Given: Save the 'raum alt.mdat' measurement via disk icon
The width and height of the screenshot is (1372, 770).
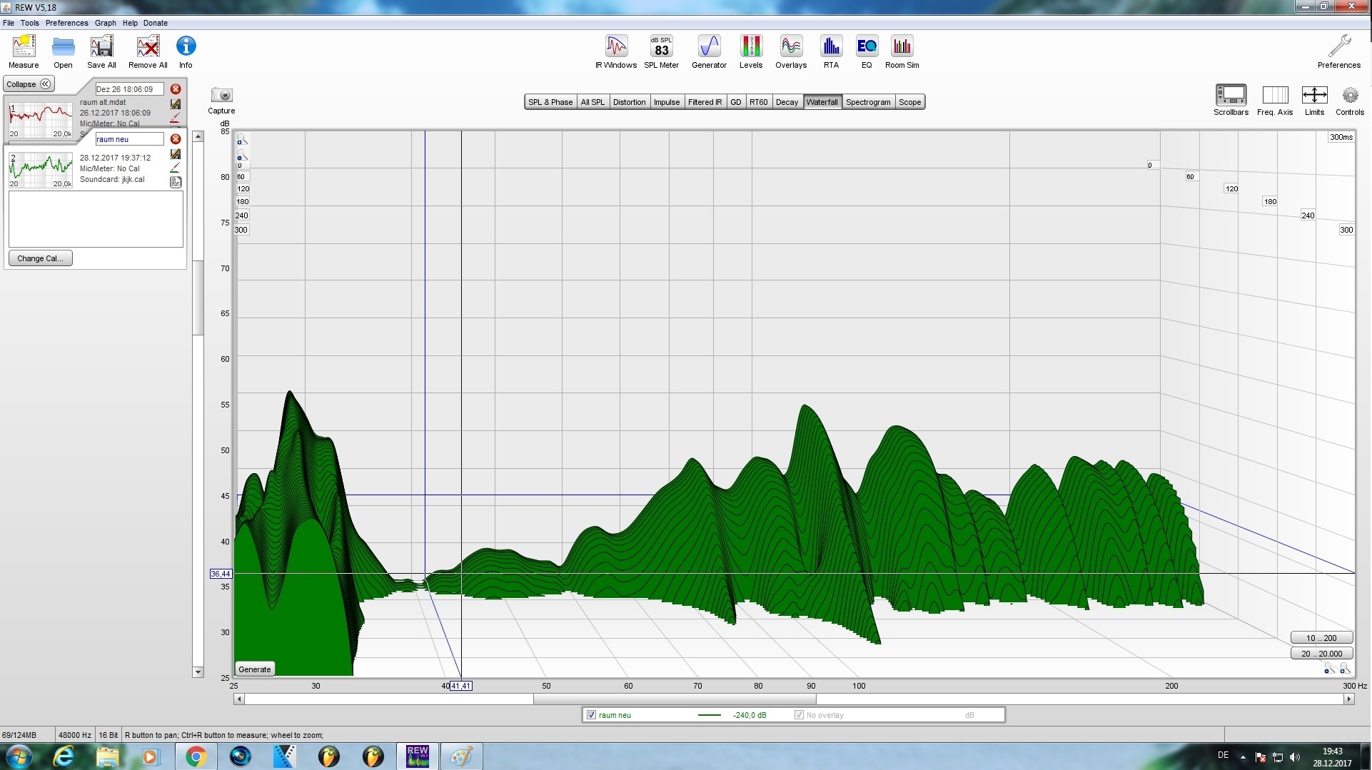Looking at the screenshot, I should (x=176, y=104).
